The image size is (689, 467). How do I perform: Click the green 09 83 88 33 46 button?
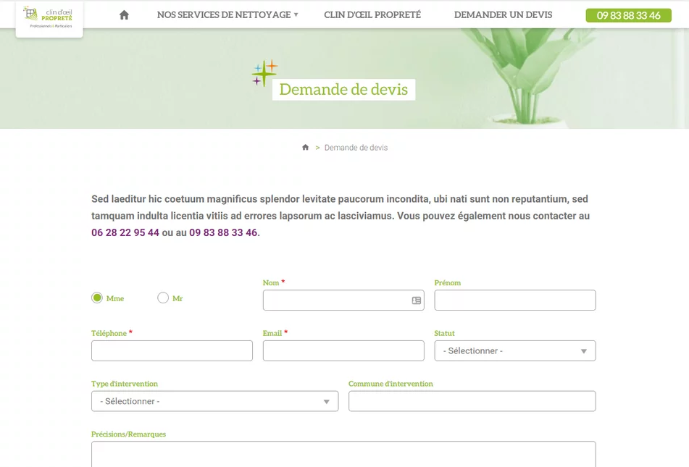click(x=628, y=15)
